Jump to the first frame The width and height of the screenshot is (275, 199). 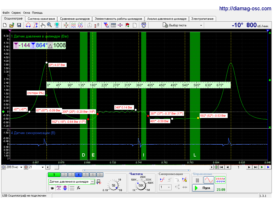[x=222, y=167]
